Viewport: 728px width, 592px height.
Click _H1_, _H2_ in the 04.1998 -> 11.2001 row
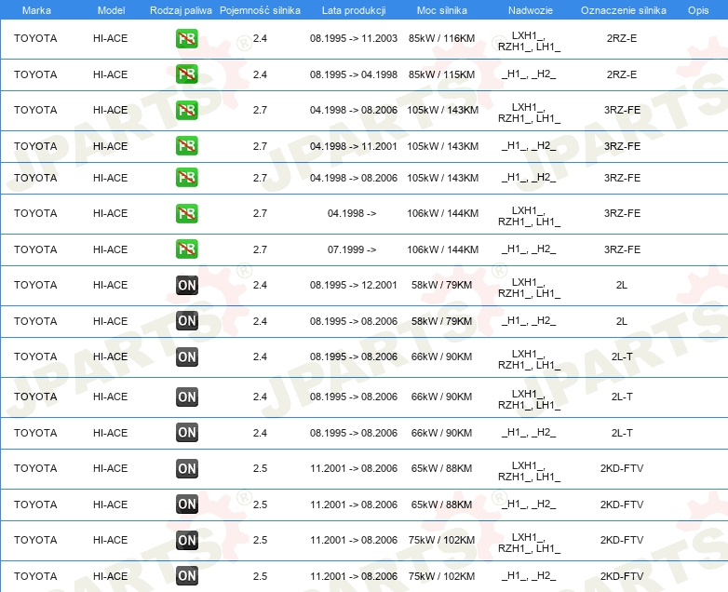(529, 146)
